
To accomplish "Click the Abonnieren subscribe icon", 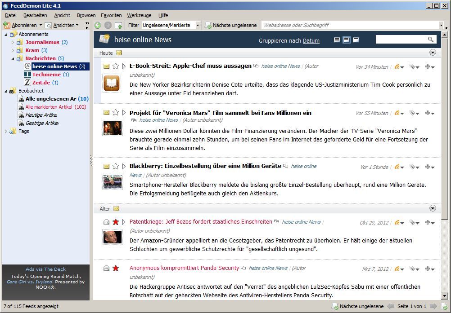I will click(7, 25).
